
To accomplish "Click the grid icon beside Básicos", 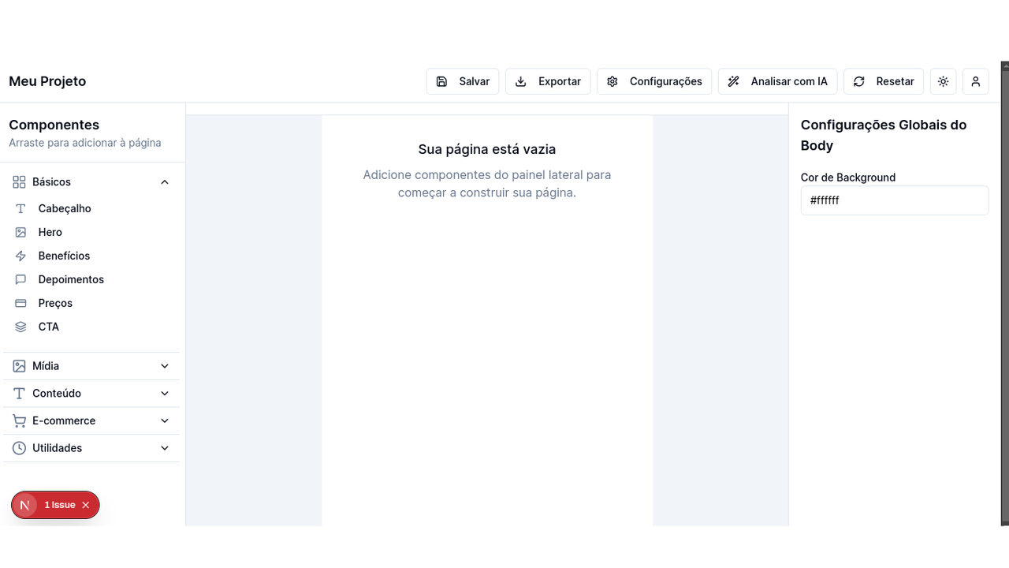I will click(17, 181).
